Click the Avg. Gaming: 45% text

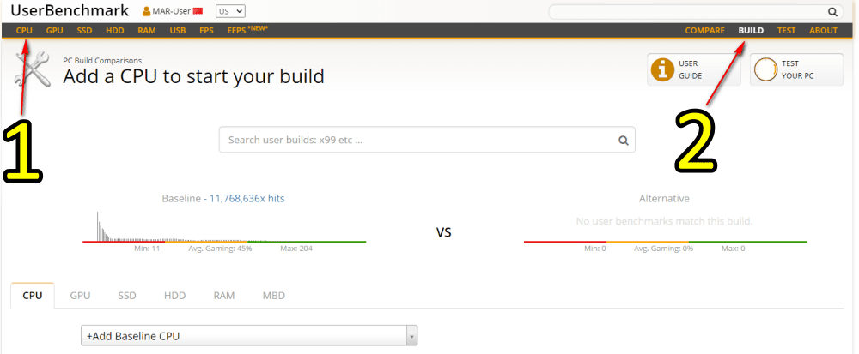tap(220, 249)
